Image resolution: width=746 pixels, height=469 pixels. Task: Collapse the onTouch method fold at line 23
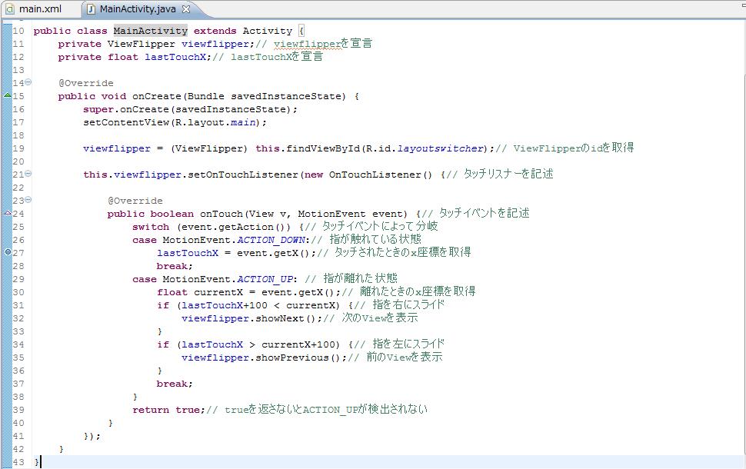click(28, 200)
